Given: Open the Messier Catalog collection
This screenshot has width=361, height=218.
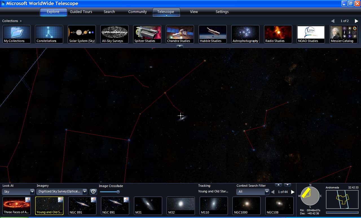Looking at the screenshot, I should tap(344, 34).
